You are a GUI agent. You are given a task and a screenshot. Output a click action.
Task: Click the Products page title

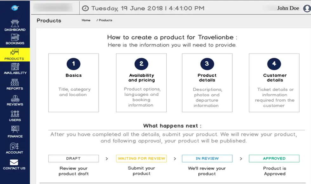(x=49, y=21)
